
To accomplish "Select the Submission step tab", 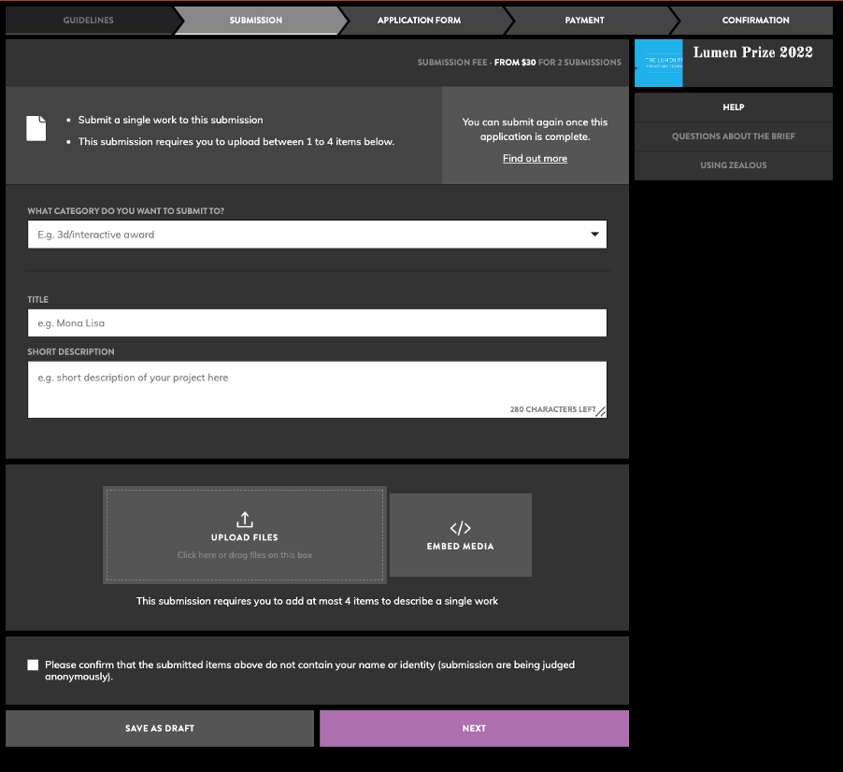I will 256,21.
